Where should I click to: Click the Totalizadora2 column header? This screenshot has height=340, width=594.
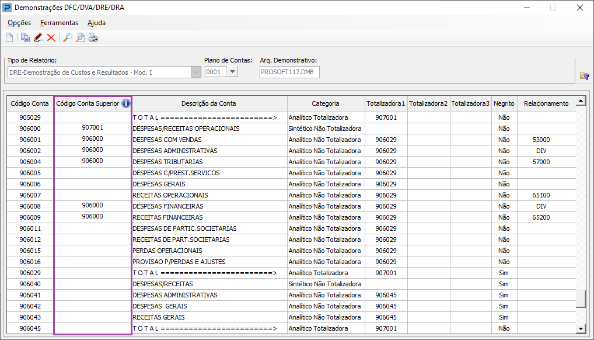tap(428, 103)
